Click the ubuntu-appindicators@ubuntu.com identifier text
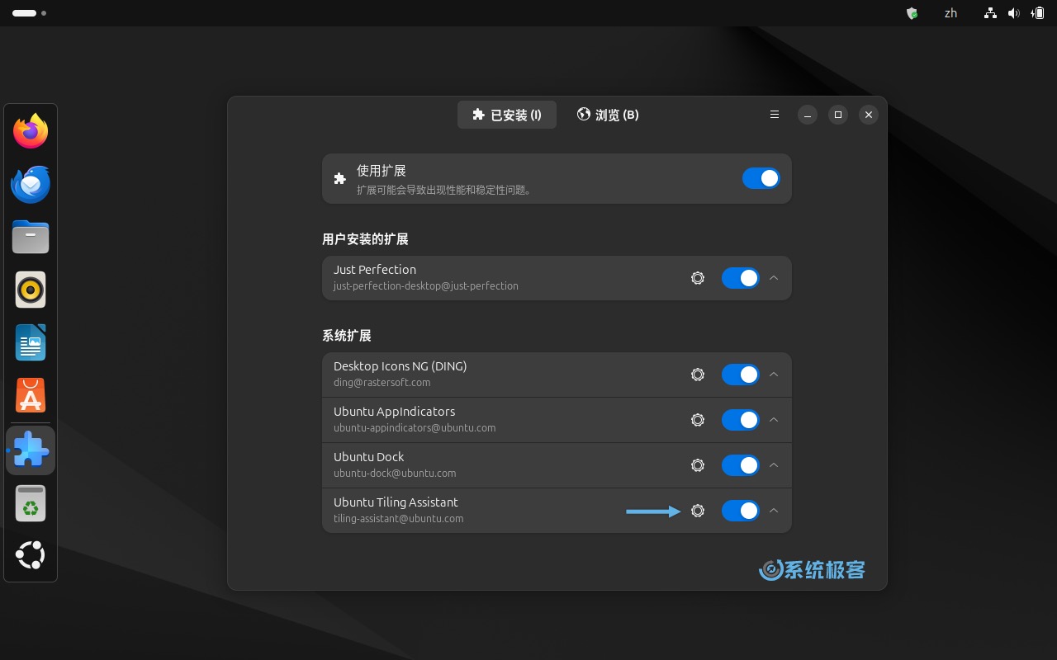The width and height of the screenshot is (1057, 660). [x=415, y=428]
